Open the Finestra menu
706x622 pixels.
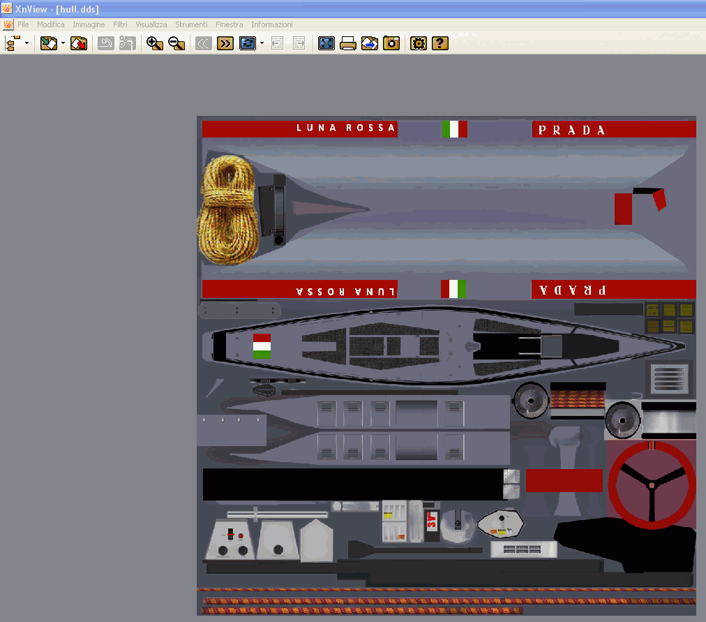tap(230, 24)
